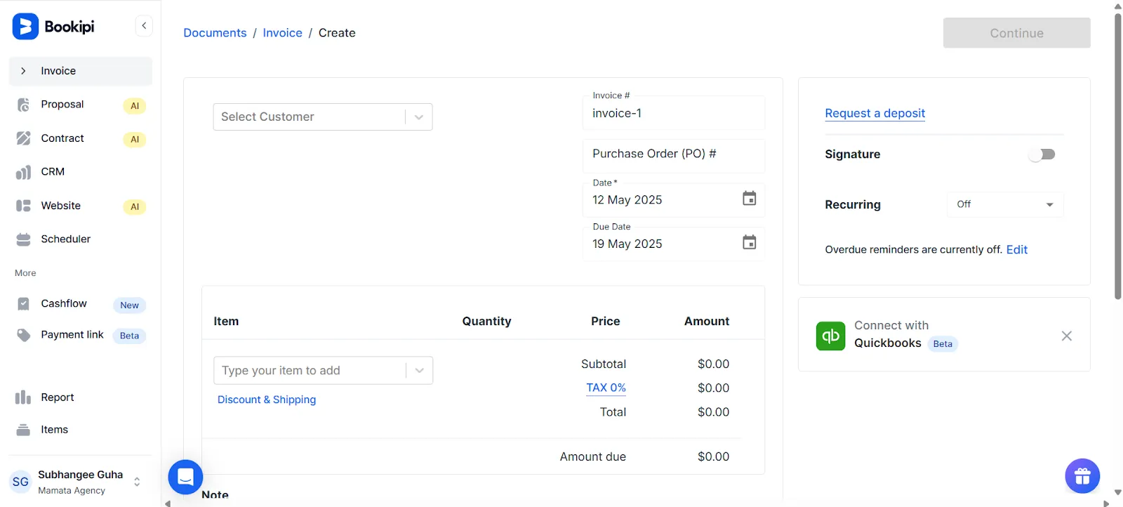Open the chat support bubble icon
The width and height of the screenshot is (1123, 507).
tap(186, 477)
